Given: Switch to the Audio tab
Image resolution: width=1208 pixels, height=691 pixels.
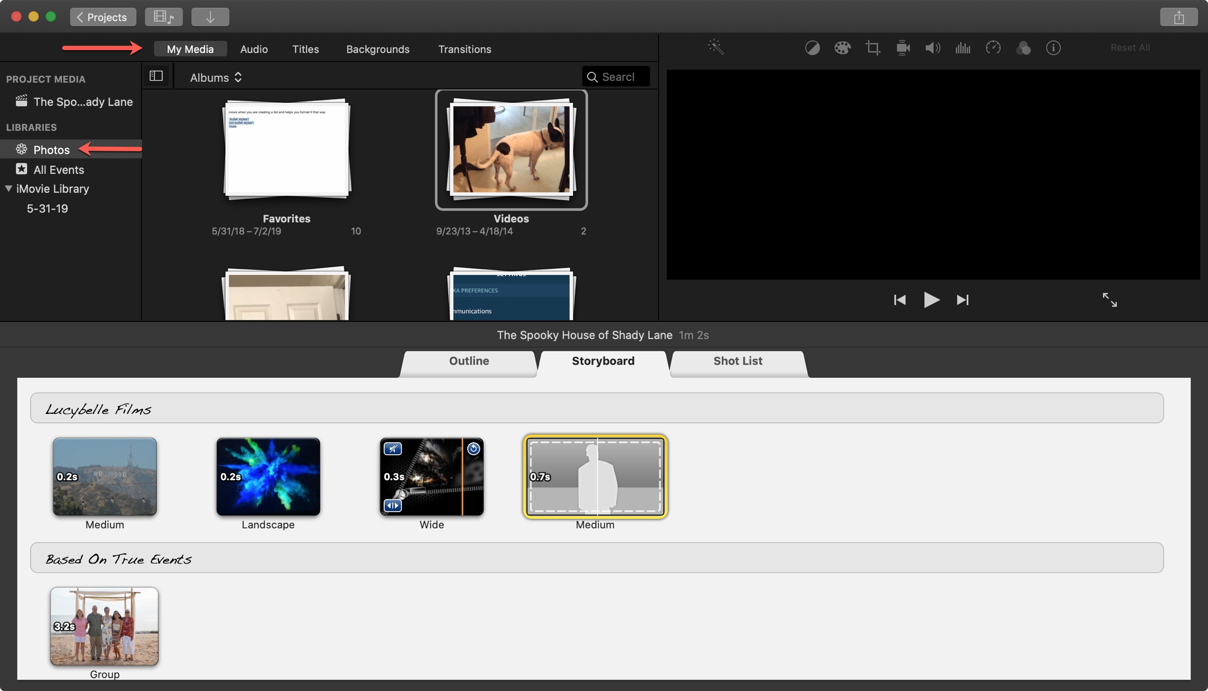Looking at the screenshot, I should [x=254, y=49].
